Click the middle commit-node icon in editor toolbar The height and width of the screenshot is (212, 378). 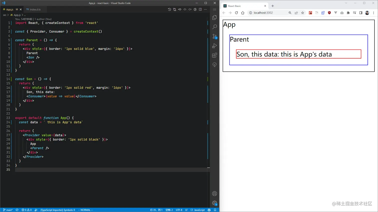pyautogui.click(x=185, y=9)
